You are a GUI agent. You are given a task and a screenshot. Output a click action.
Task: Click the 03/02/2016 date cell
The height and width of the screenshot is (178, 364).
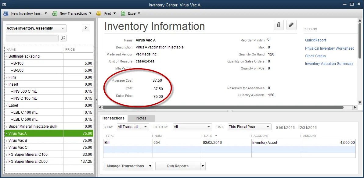[227, 143]
